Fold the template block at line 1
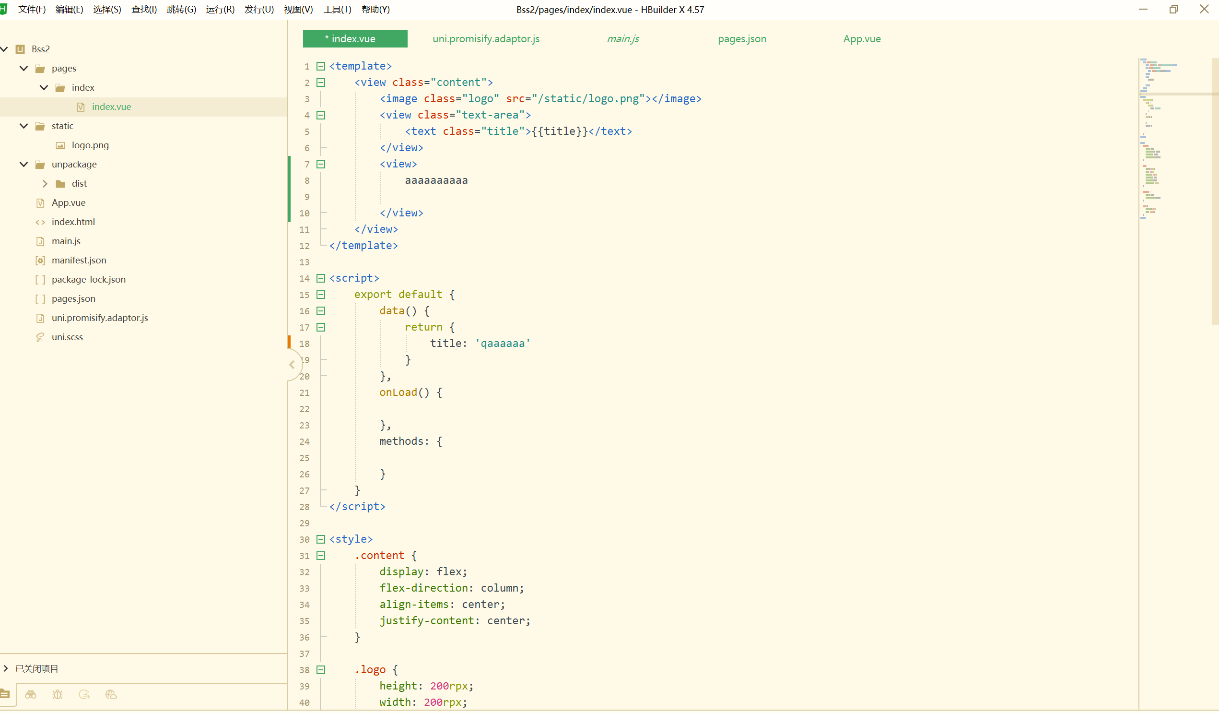Image resolution: width=1219 pixels, height=713 pixels. [x=321, y=66]
